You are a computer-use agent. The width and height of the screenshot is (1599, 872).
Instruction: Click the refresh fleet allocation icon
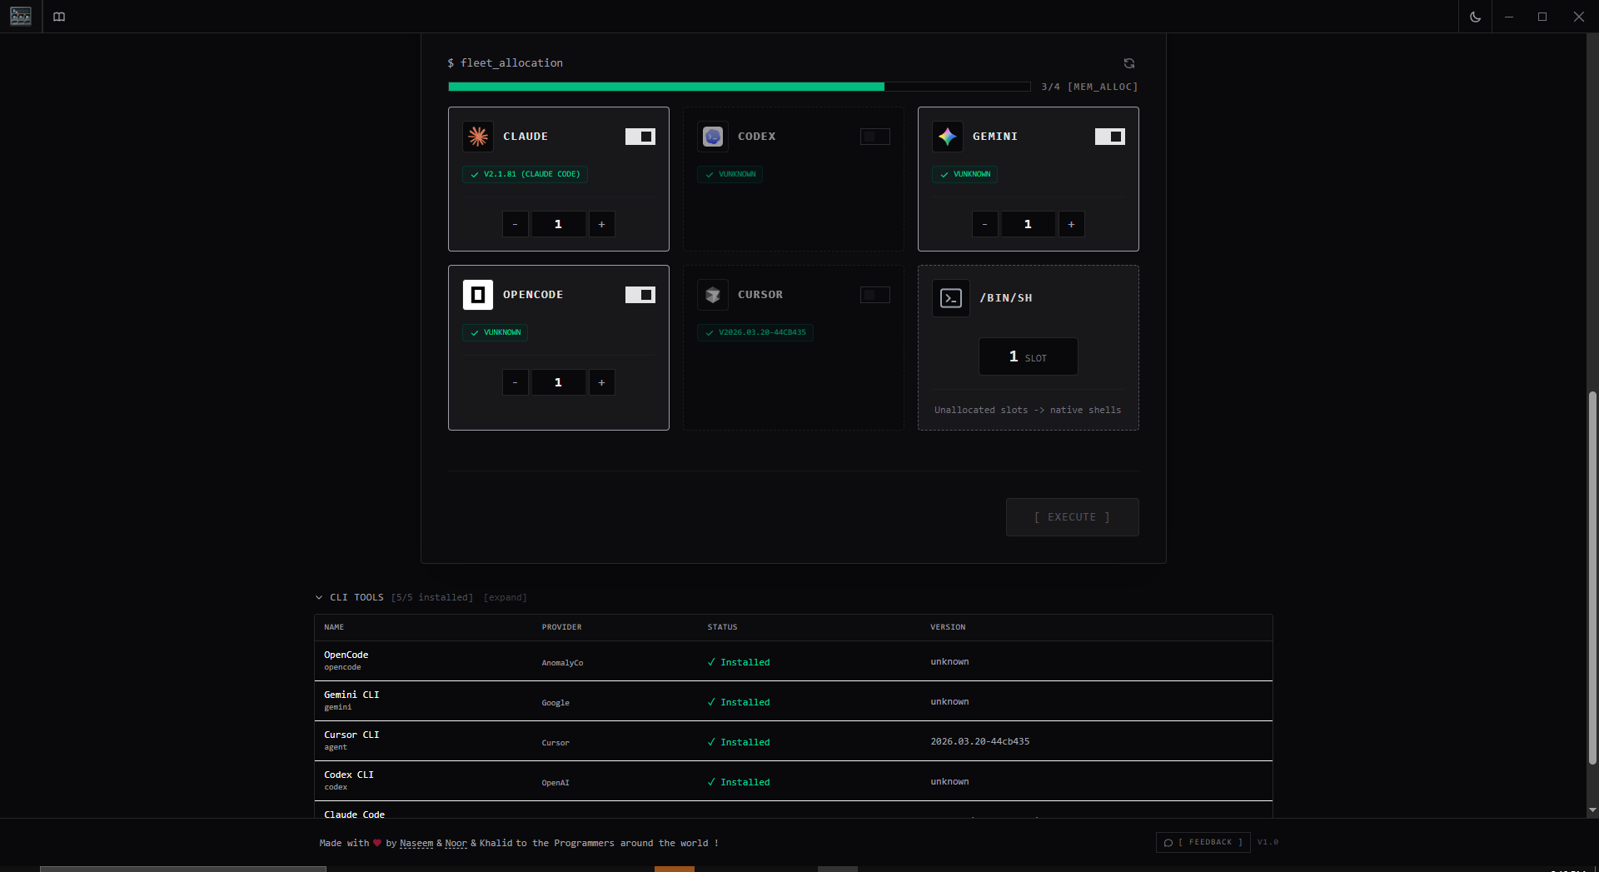[x=1129, y=63]
